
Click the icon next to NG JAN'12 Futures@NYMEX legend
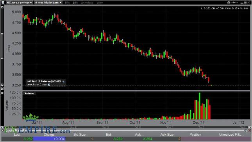pyautogui.click(x=63, y=82)
